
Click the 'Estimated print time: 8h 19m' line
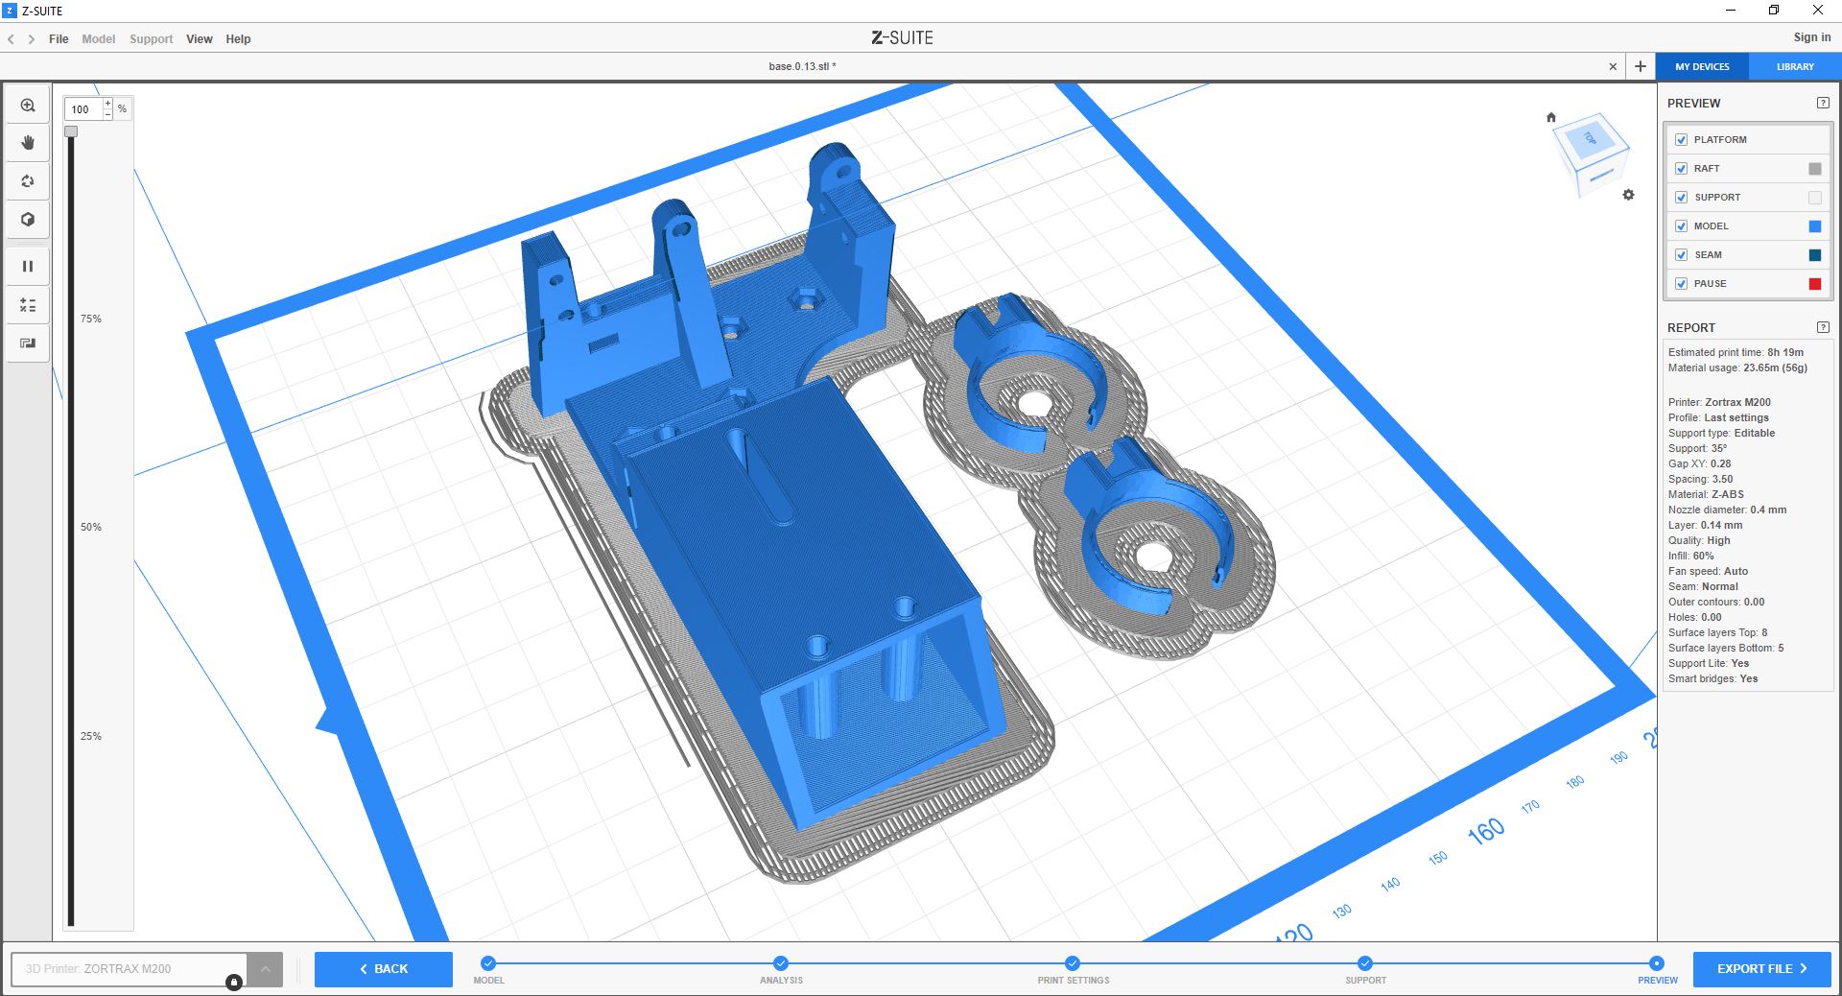(1736, 352)
